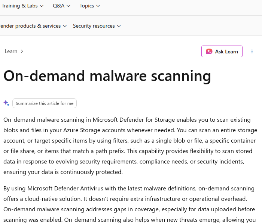Click the Ask Learn button

point(222,52)
